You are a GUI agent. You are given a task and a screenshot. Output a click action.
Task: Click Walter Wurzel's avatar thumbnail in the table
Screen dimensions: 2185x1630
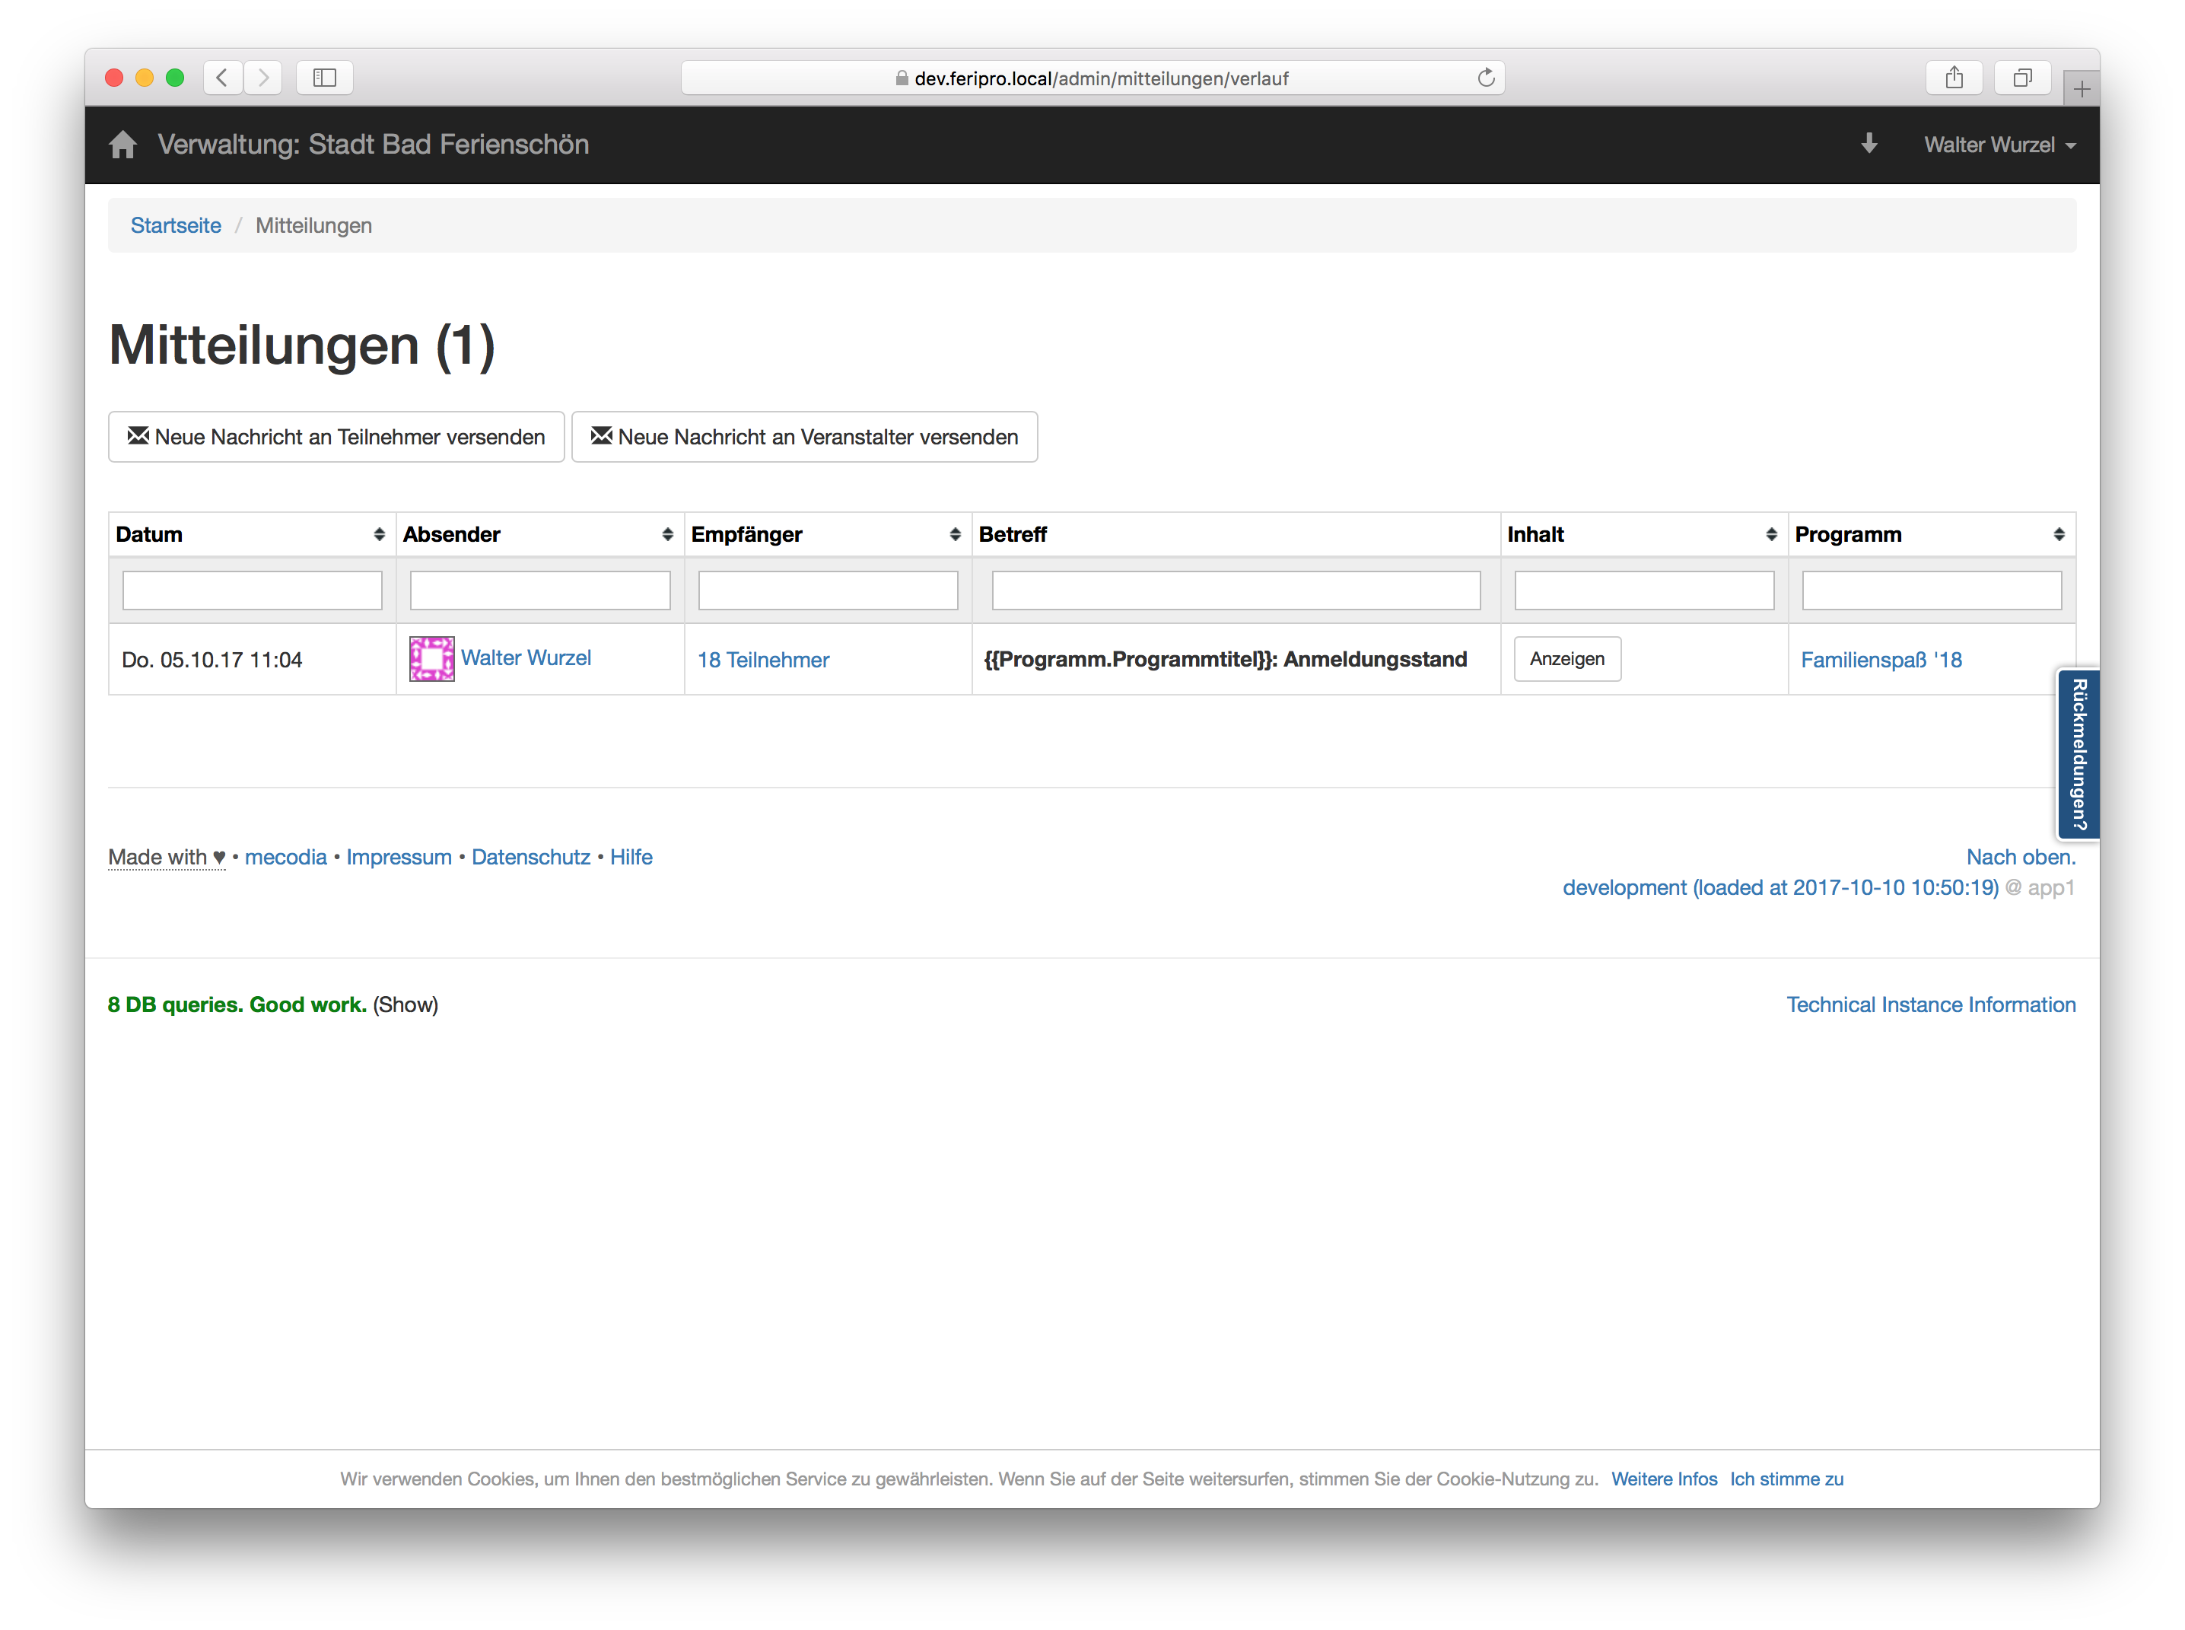(431, 658)
